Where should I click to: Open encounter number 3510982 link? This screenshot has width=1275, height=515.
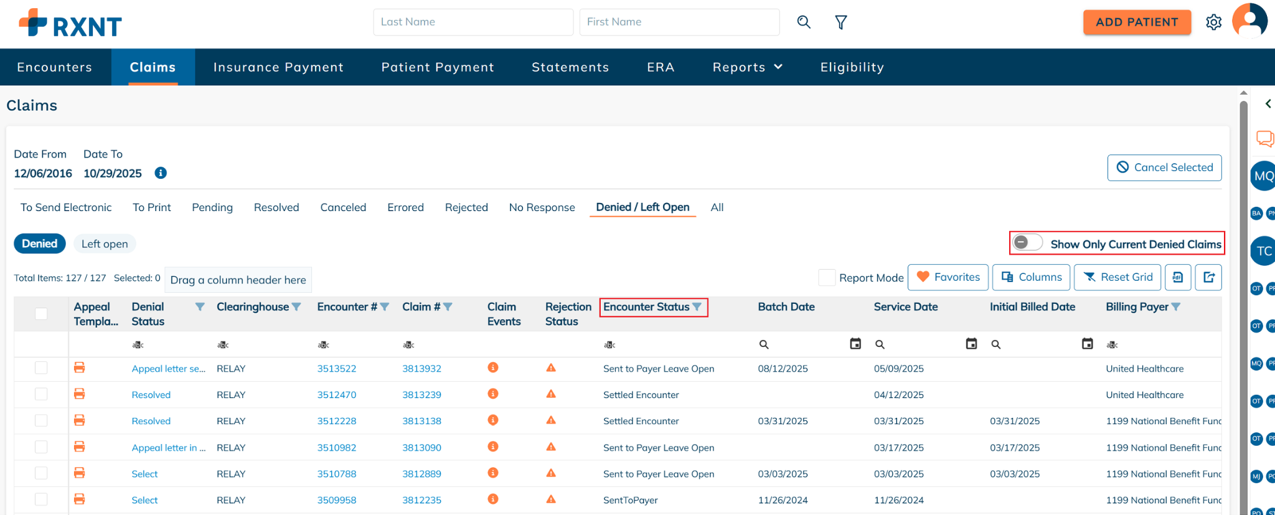pyautogui.click(x=336, y=448)
